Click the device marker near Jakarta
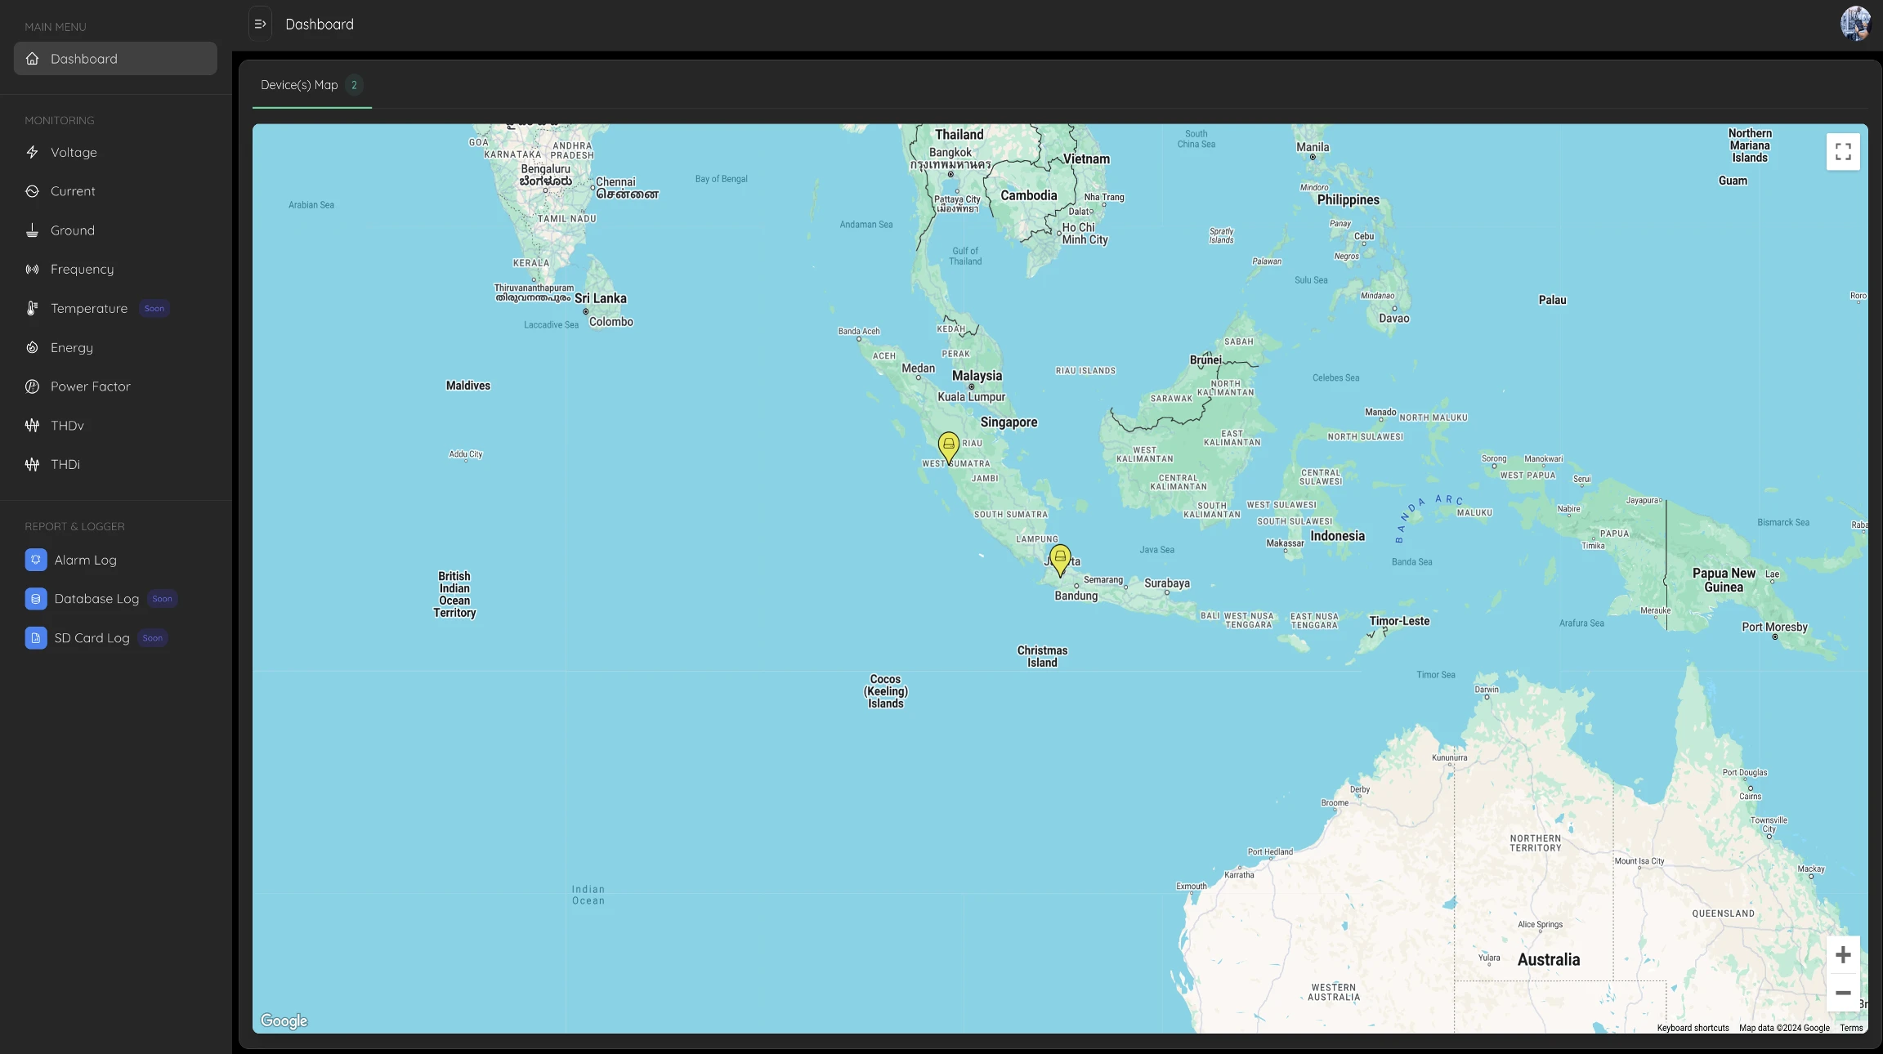 [1060, 559]
